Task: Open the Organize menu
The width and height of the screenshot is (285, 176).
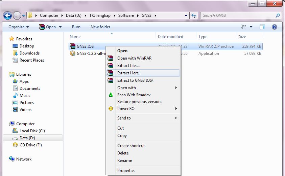Action: 19,27
